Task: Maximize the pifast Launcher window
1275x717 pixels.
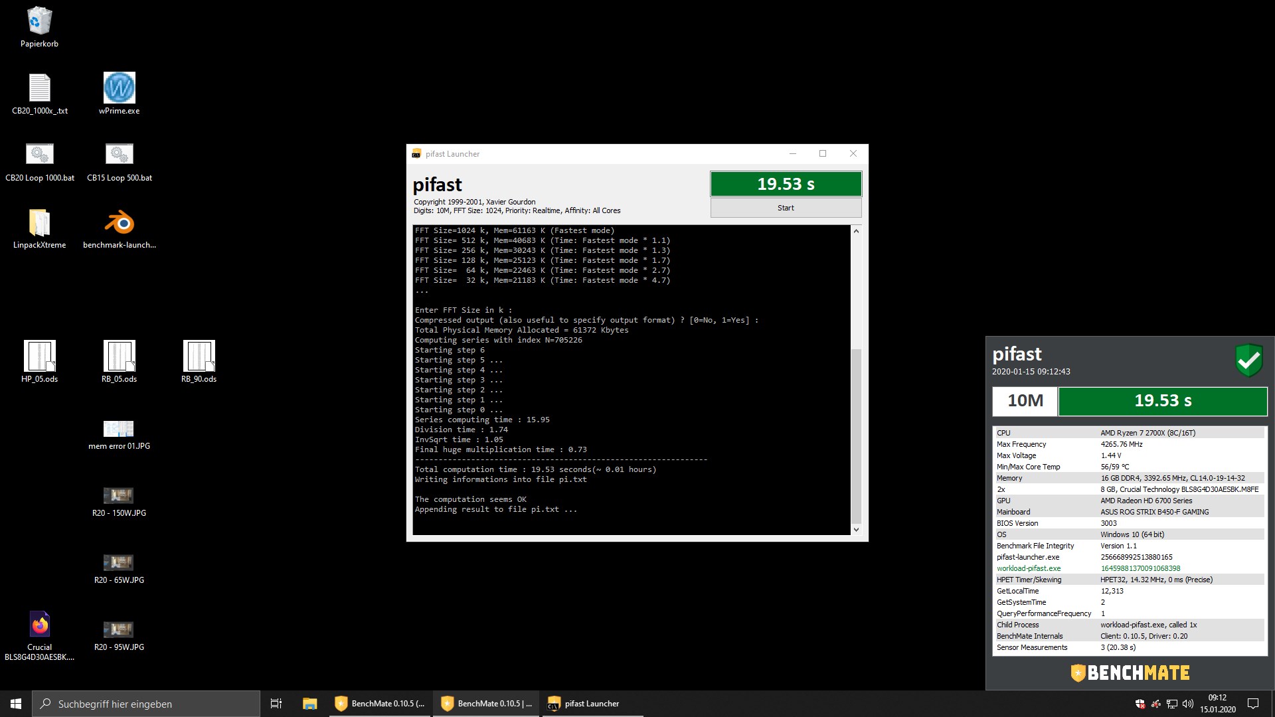Action: click(823, 153)
